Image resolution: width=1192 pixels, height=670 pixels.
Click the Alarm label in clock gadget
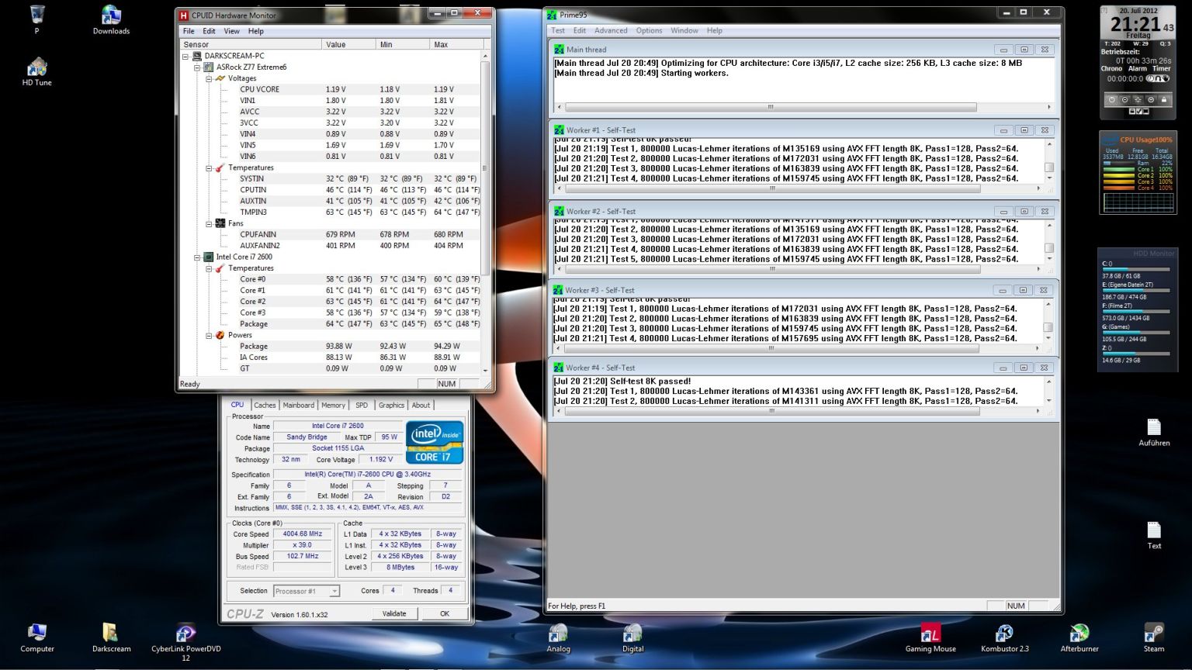(x=1138, y=69)
